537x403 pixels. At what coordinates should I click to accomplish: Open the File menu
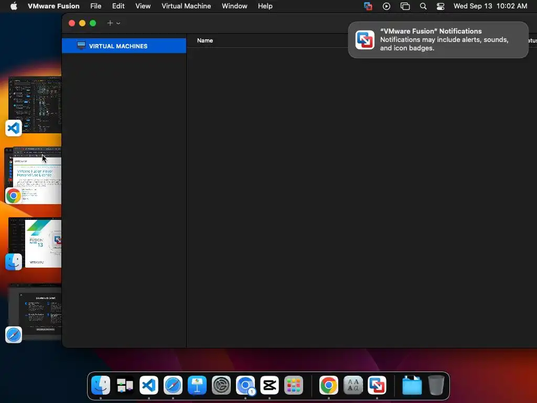(95, 6)
